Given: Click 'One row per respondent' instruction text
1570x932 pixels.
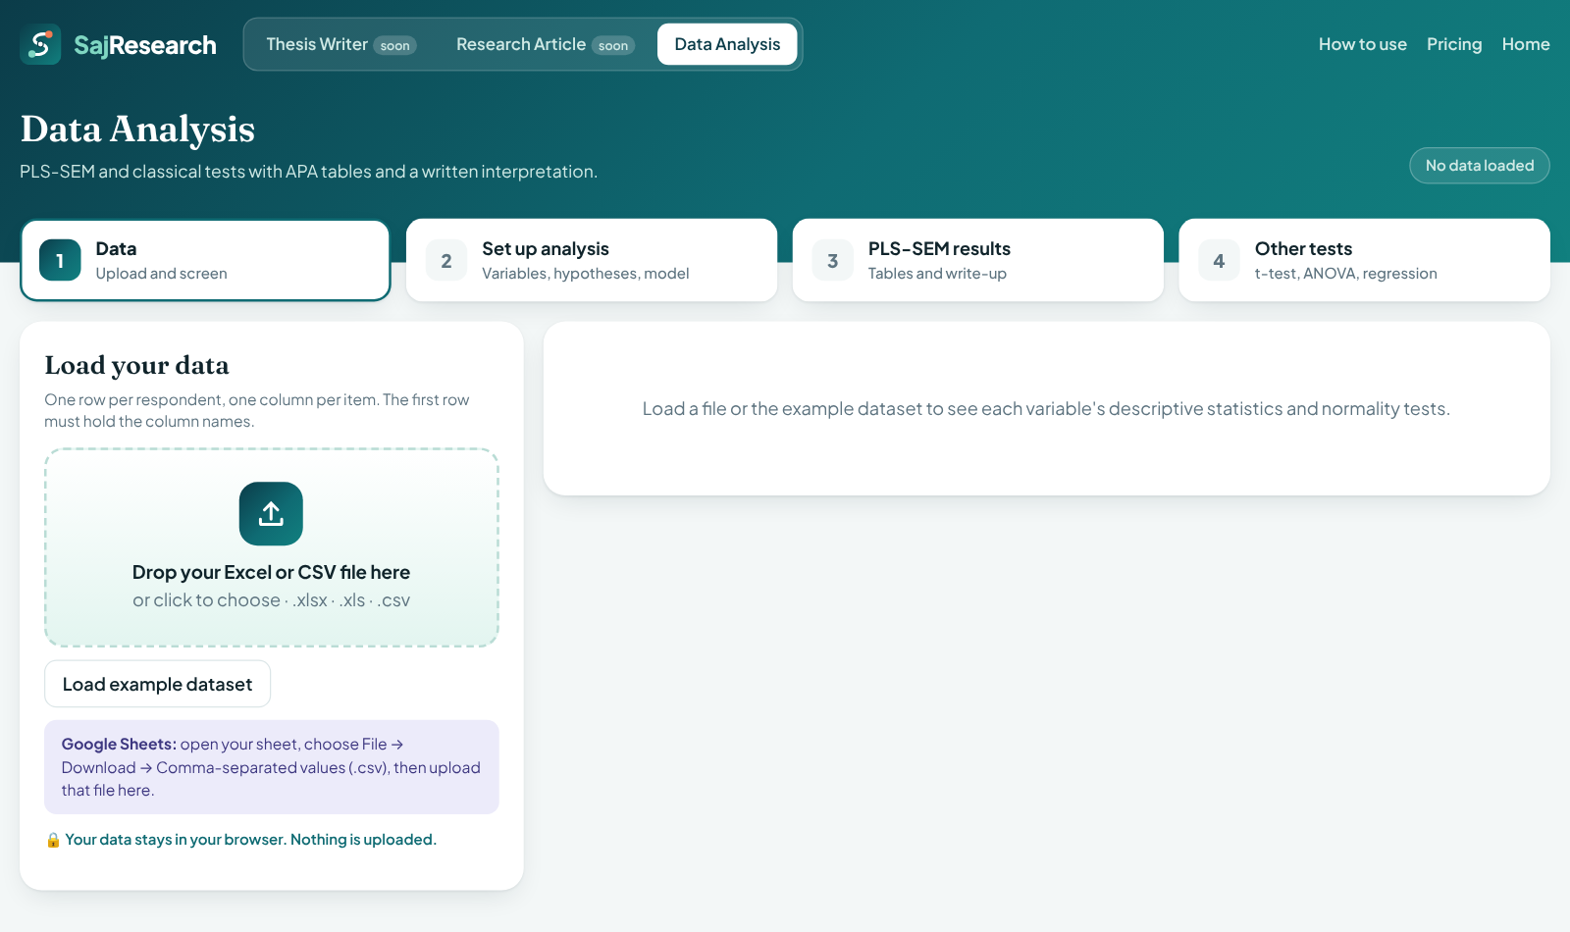Looking at the screenshot, I should pos(257,410).
